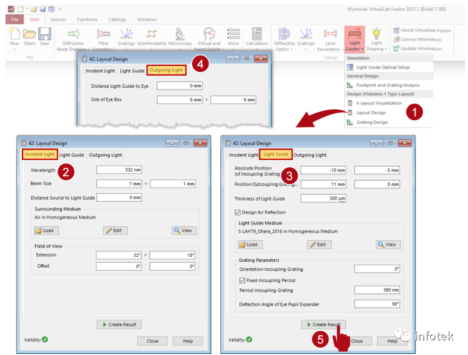
Task: Switch to the Catalogs ribbon tab
Action: pyautogui.click(x=117, y=20)
